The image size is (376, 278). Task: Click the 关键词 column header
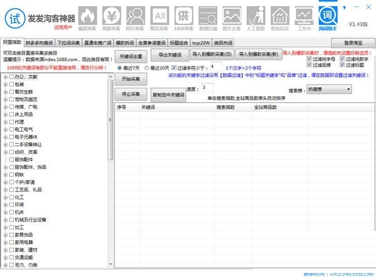(x=177, y=107)
